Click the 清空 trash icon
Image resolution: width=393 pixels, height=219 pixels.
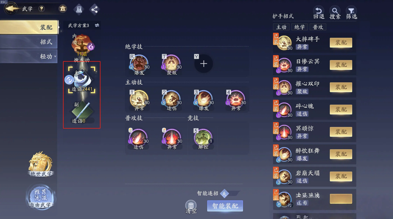[x=191, y=207]
